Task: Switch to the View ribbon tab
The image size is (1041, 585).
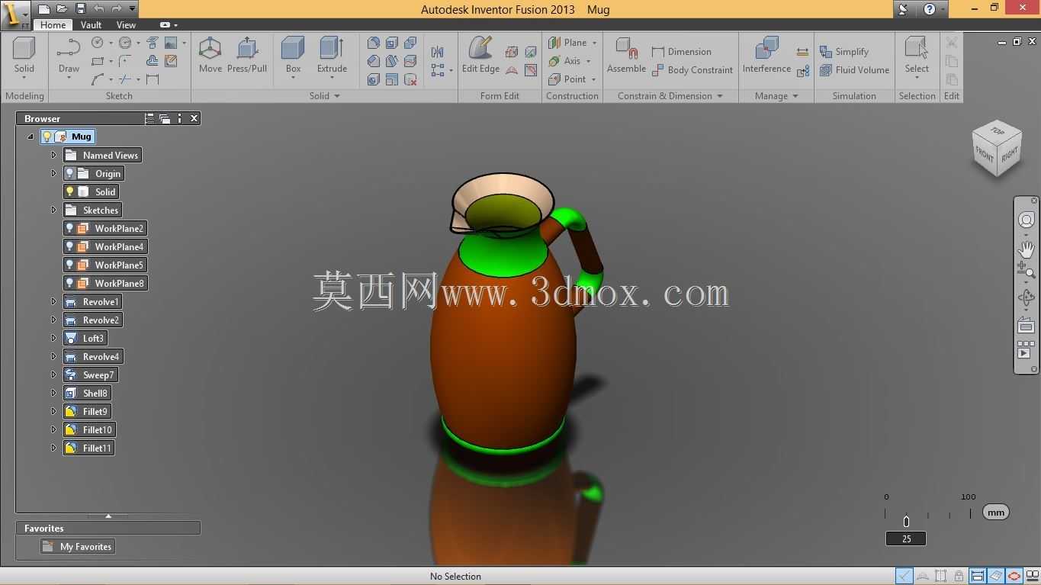Action: pyautogui.click(x=127, y=24)
